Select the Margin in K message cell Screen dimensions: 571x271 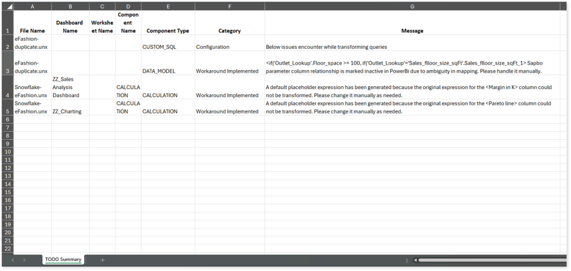pyautogui.click(x=412, y=91)
